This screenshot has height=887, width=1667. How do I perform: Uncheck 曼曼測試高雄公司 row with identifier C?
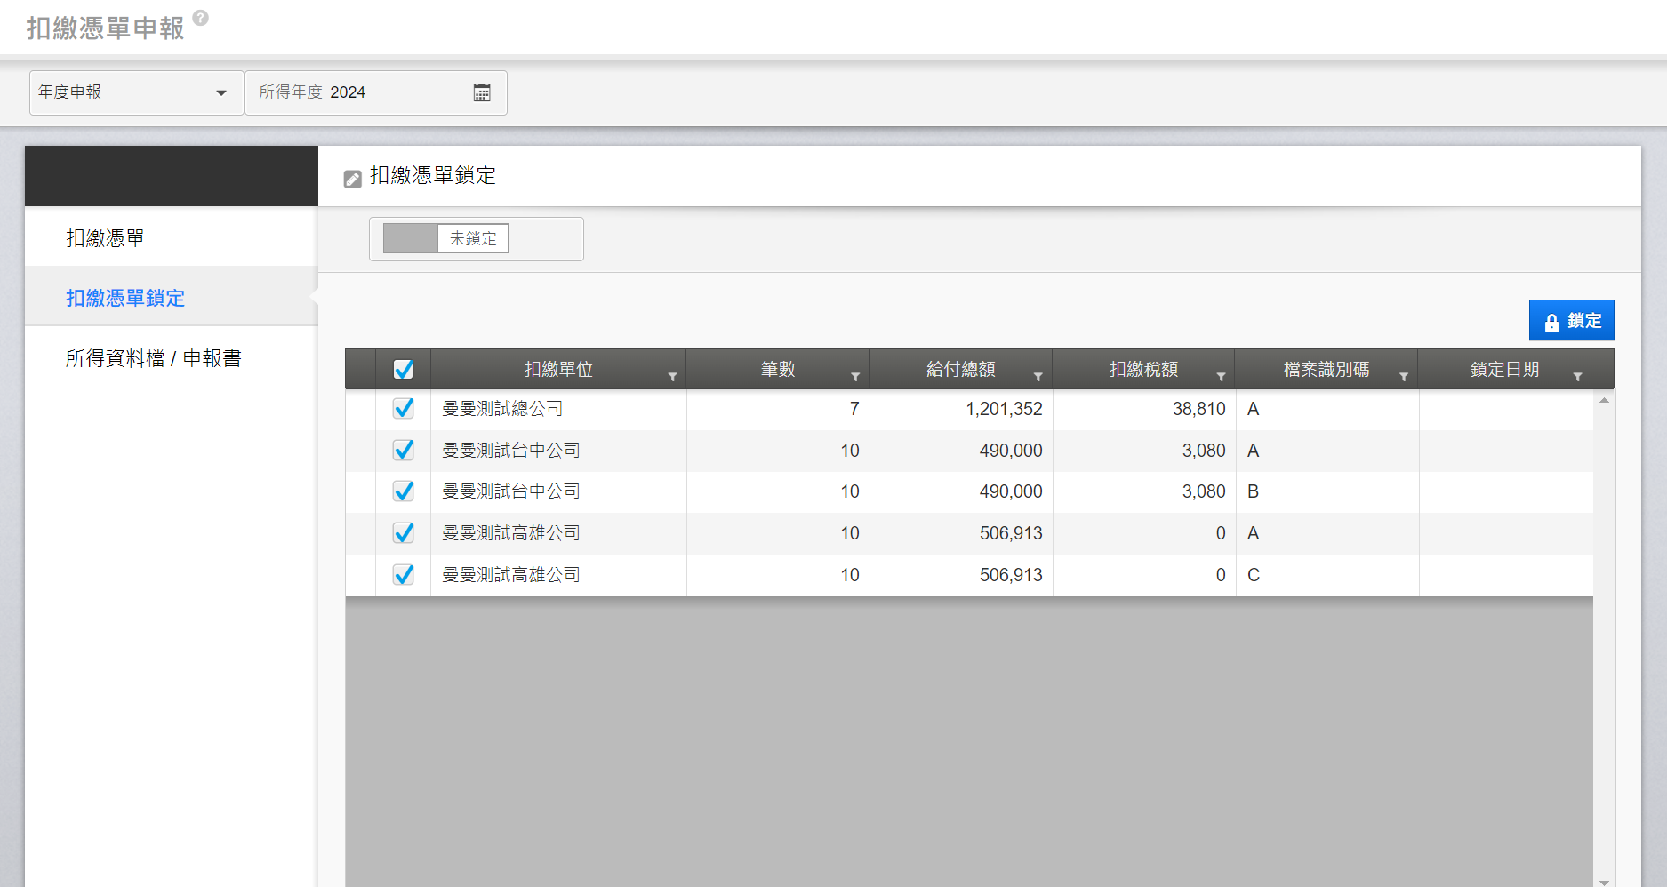pos(404,575)
